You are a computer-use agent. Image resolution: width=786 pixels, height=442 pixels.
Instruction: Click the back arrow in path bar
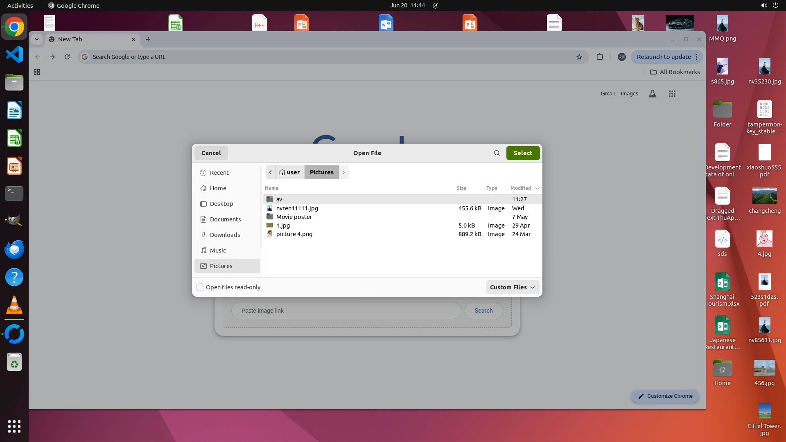click(270, 172)
